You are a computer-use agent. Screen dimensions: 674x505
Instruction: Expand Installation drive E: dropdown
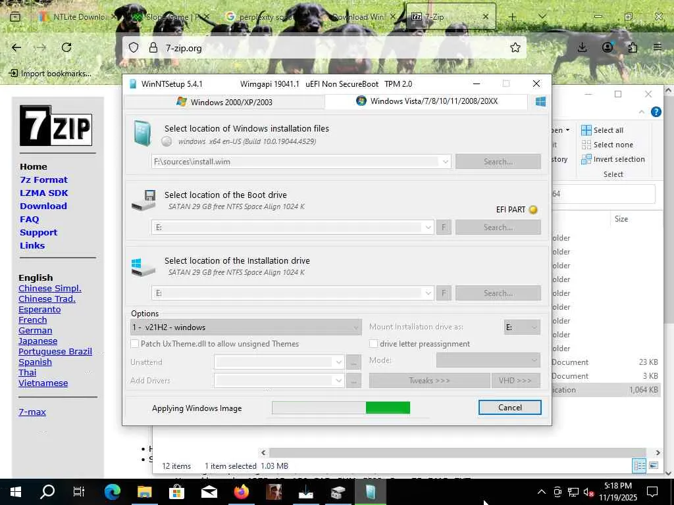pos(428,293)
